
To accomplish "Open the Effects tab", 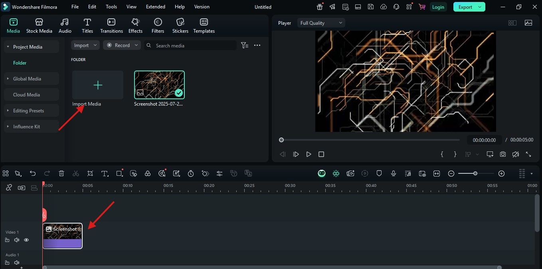I will pyautogui.click(x=135, y=26).
